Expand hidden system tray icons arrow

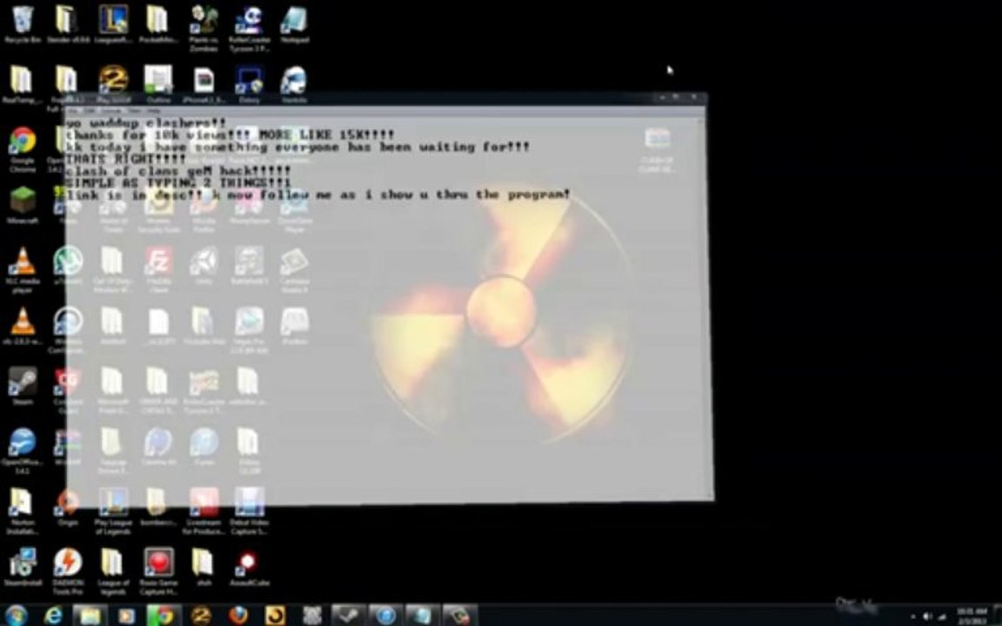pyautogui.click(x=912, y=616)
